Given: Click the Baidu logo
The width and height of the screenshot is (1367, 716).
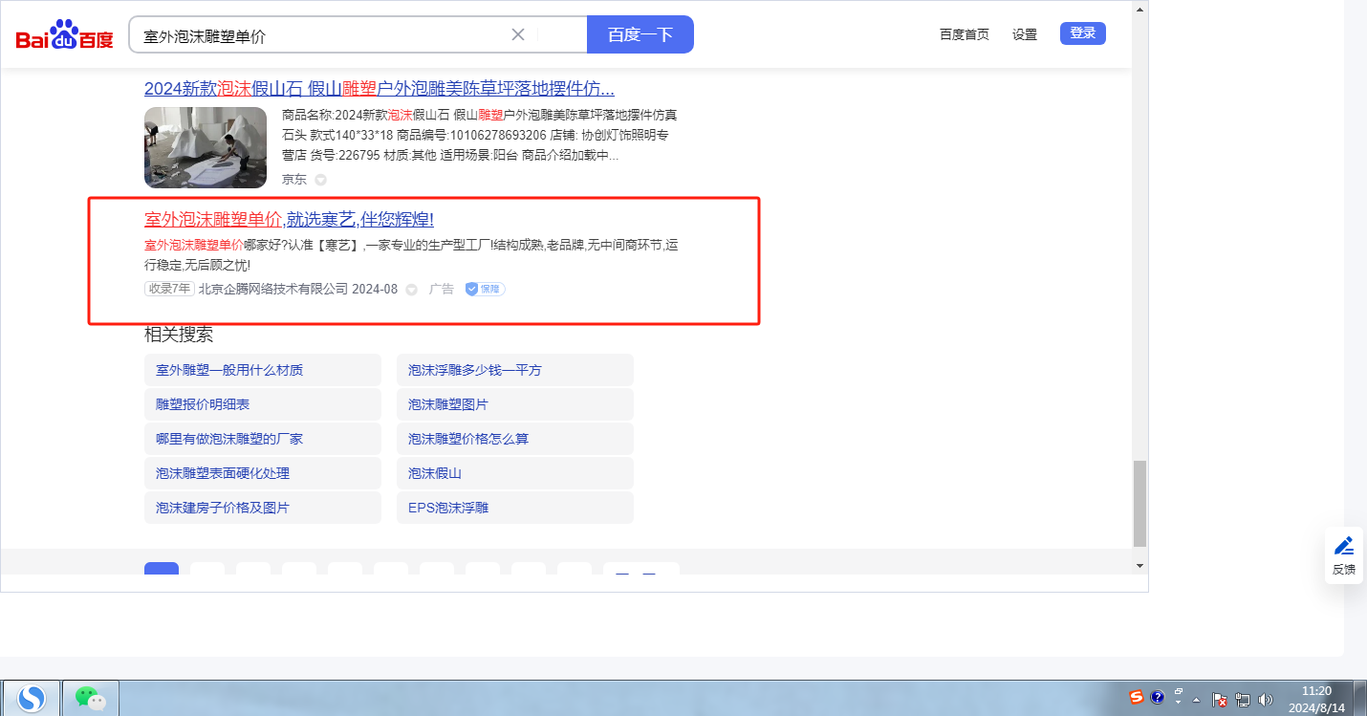Looking at the screenshot, I should tap(64, 35).
